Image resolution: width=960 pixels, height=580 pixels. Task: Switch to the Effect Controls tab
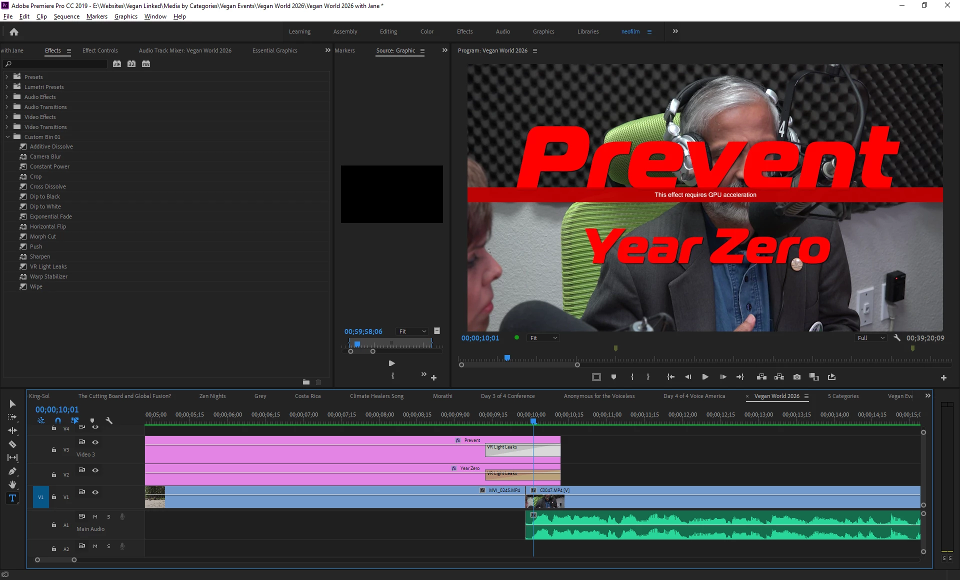[x=100, y=50]
